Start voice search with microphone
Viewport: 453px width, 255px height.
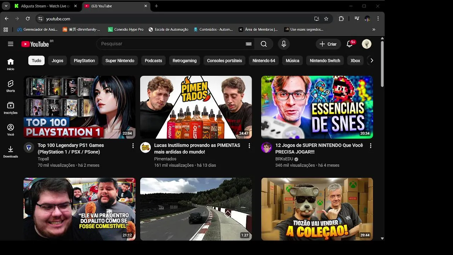pyautogui.click(x=283, y=44)
